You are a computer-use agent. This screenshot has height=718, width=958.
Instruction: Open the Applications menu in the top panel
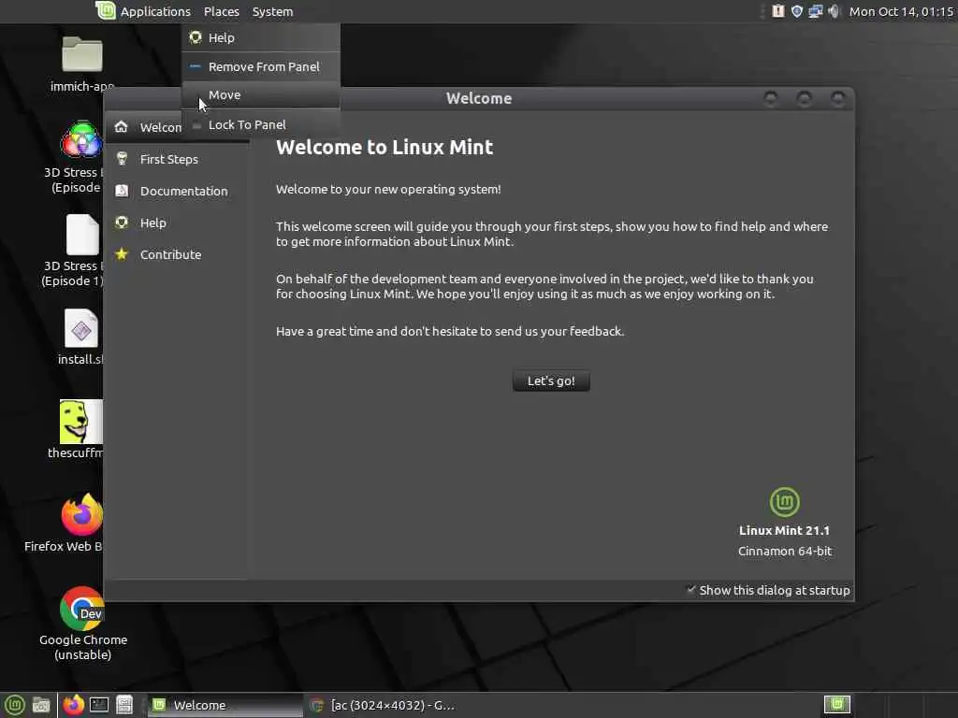click(155, 11)
